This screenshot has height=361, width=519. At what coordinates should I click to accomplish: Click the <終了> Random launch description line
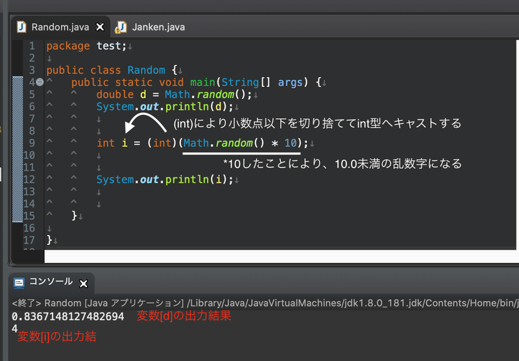pyautogui.click(x=265, y=303)
